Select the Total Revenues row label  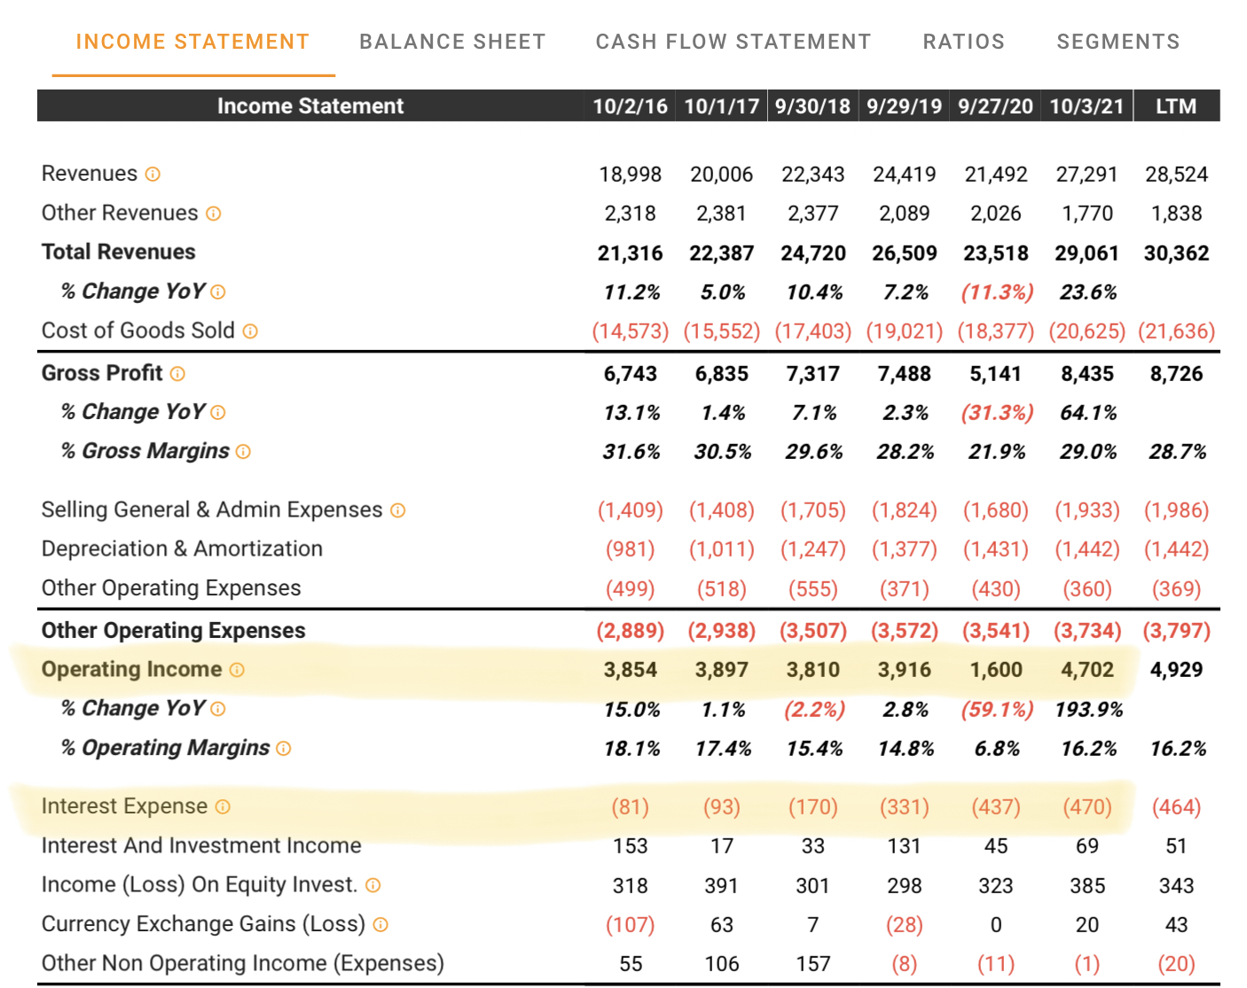119,252
